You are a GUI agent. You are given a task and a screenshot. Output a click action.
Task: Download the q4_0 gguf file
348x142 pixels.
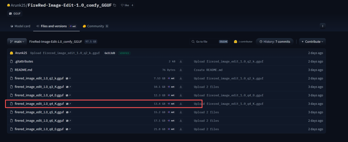pyautogui.click(x=181, y=95)
